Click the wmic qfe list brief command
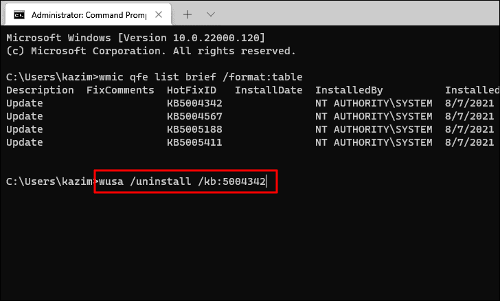Viewport: 500px width, 301px height. pyautogui.click(x=201, y=77)
